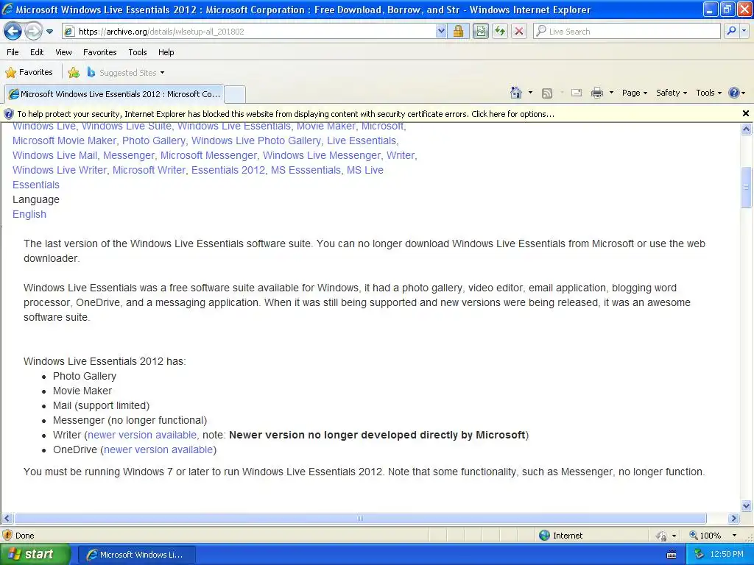Click the security information bar message
Viewport: 754px width, 565px height.
click(286, 114)
